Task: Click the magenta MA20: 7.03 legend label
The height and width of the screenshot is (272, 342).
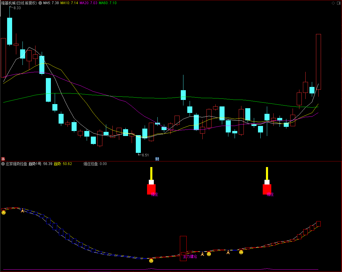Action: [88, 3]
